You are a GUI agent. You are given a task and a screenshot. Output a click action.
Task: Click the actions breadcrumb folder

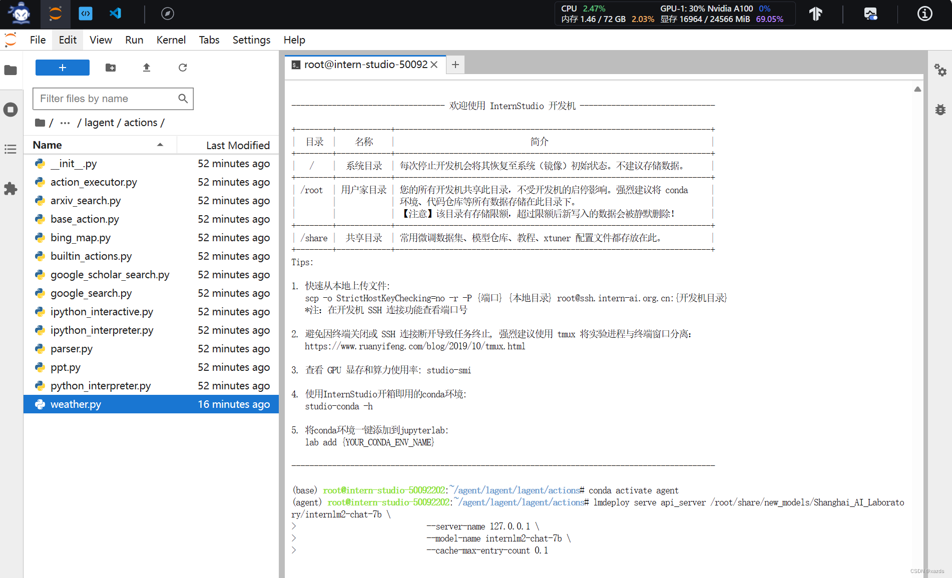point(141,123)
